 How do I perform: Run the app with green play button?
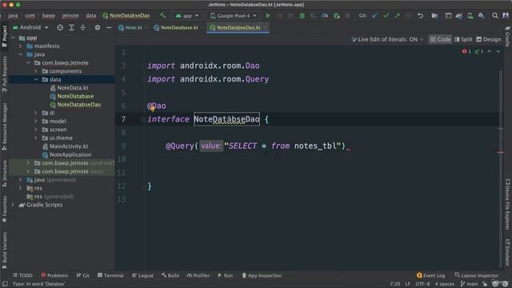[268, 15]
